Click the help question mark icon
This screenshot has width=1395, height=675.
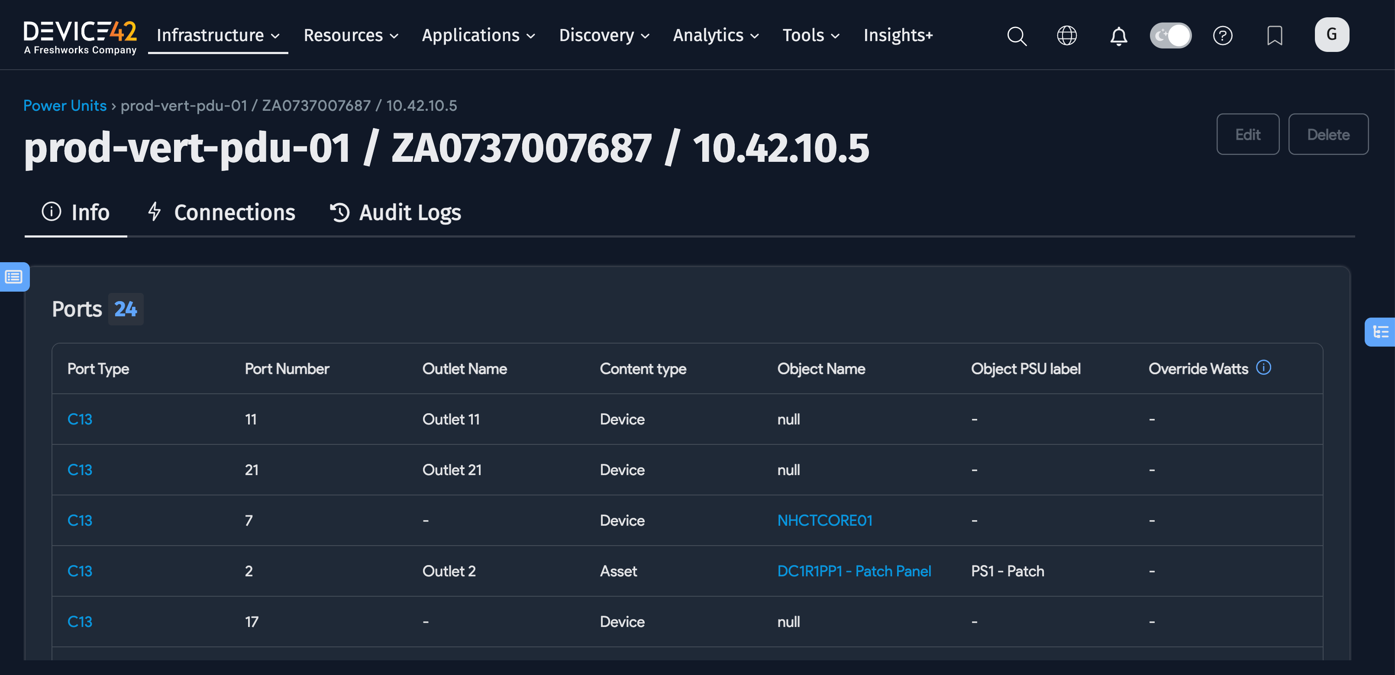pyautogui.click(x=1222, y=36)
